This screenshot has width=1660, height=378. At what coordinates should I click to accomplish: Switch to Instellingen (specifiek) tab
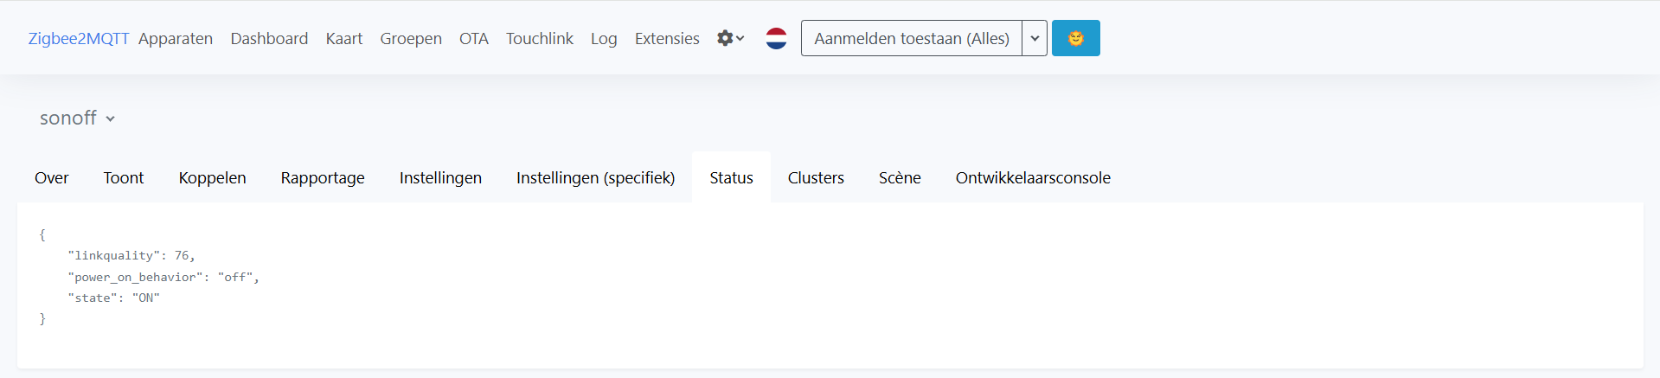(595, 177)
